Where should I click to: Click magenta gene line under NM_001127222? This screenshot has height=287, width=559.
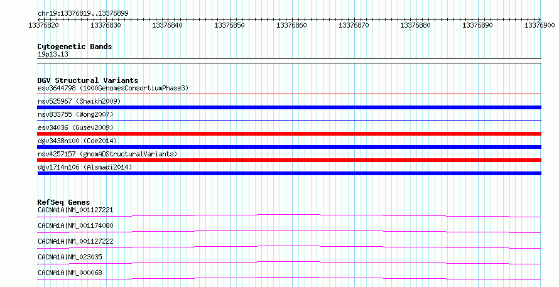point(289,247)
